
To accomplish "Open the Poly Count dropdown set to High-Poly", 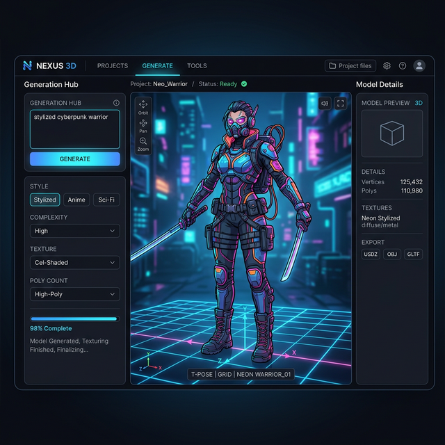I will click(75, 294).
